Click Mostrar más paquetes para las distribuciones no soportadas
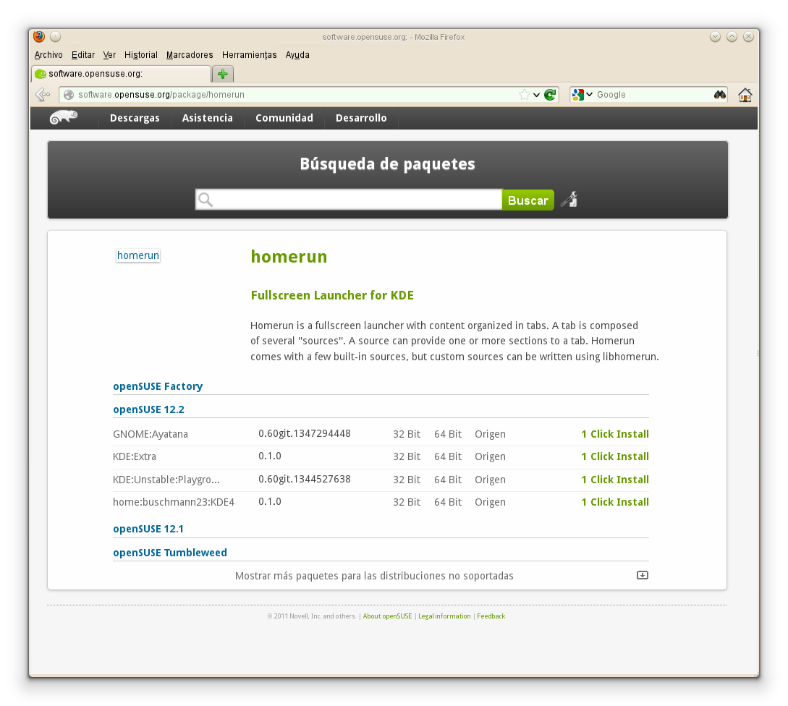Image resolution: width=788 pixels, height=706 pixels. pyautogui.click(x=374, y=576)
